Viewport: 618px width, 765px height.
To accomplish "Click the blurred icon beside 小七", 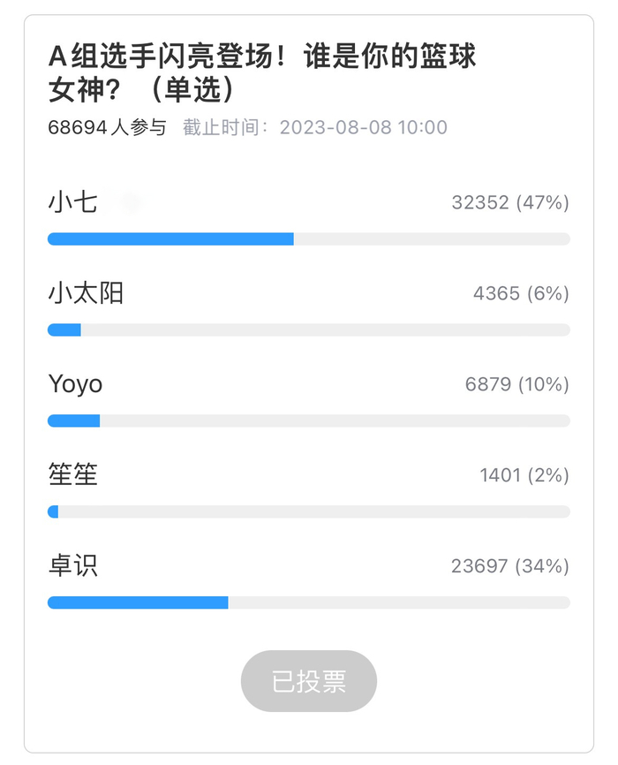I will 131,203.
